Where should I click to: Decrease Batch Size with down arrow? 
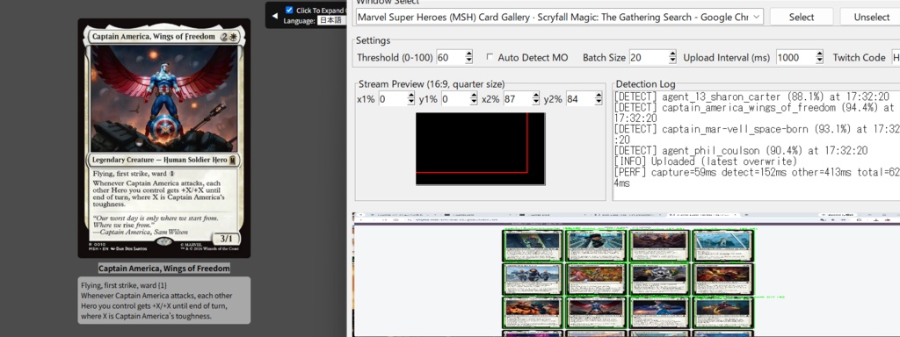coord(672,61)
